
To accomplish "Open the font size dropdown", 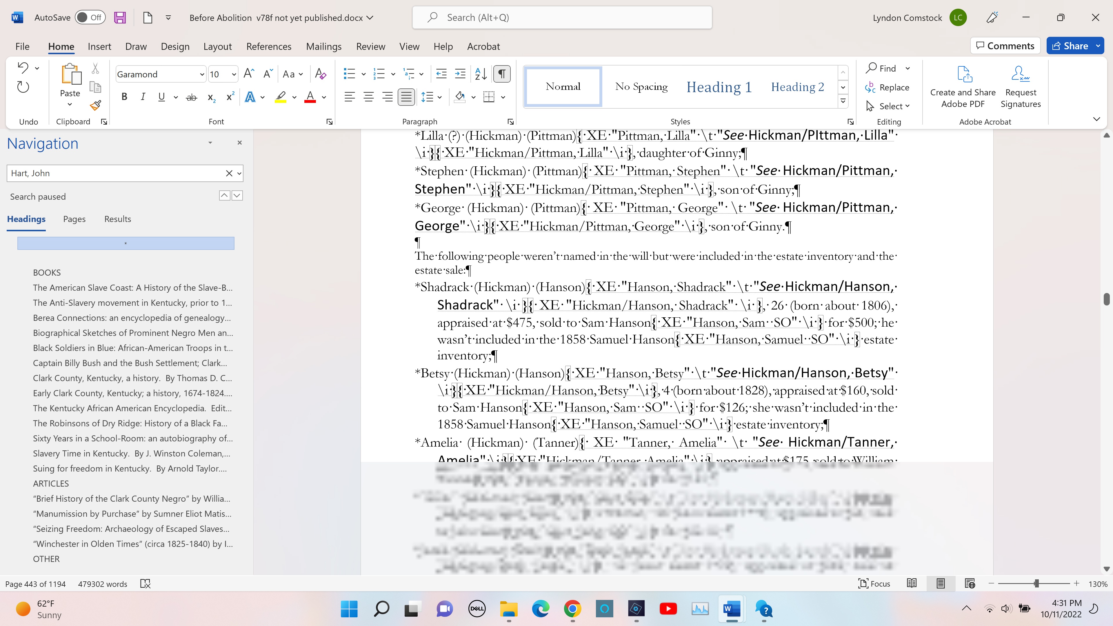I will point(234,74).
